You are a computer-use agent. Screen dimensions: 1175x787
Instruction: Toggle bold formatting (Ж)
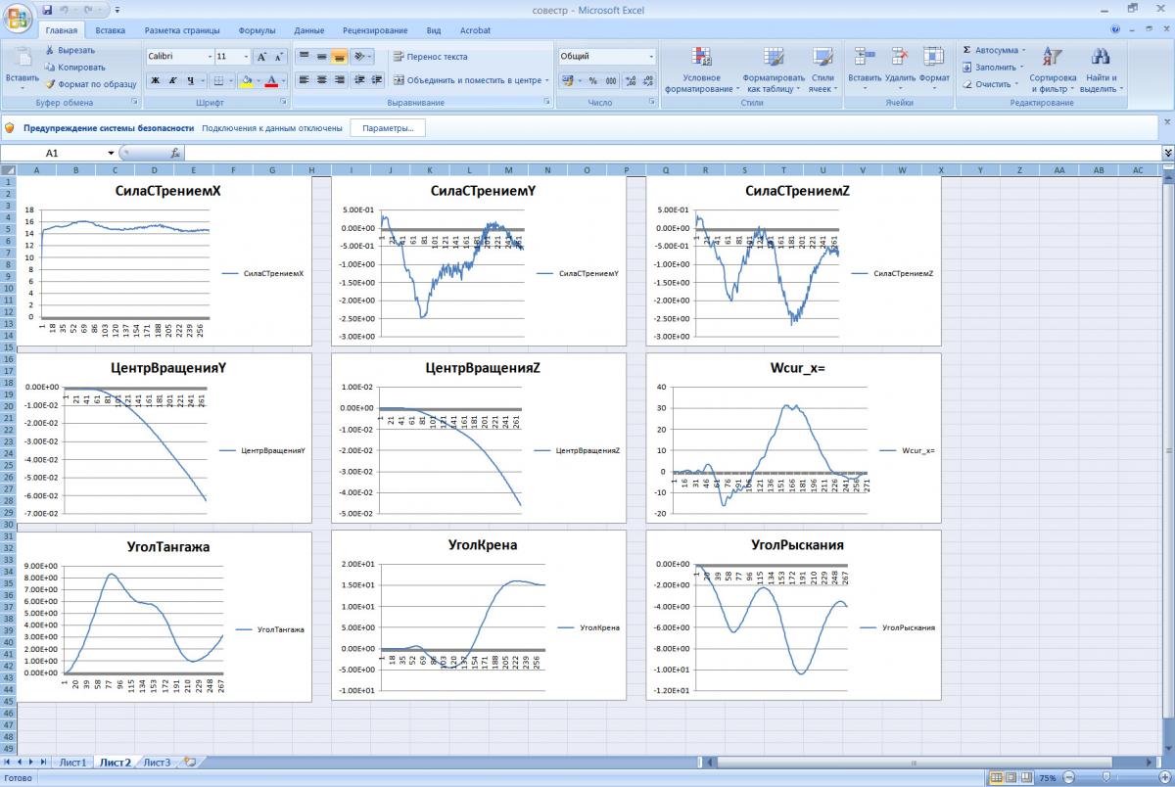coord(155,81)
